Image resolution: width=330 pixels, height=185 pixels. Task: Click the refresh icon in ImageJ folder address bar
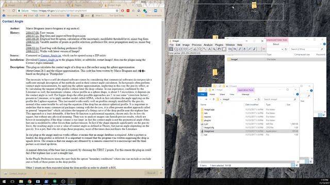pyautogui.click(x=259, y=99)
